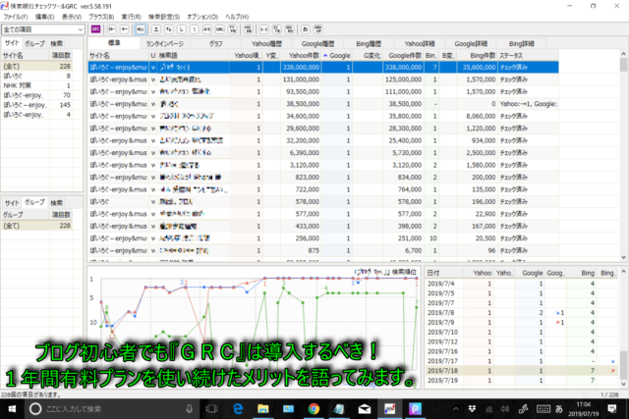Select the site row with 70 items
Screen dimensions: 629x419
point(37,95)
